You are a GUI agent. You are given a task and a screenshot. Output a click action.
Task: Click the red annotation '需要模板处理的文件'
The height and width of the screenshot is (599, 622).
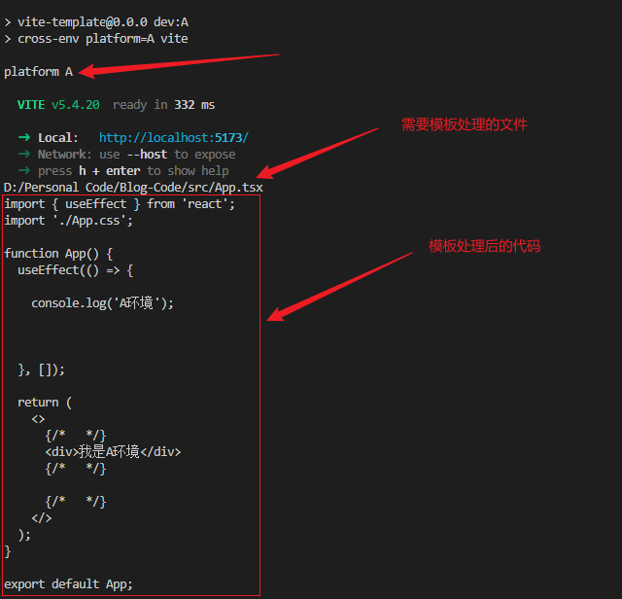point(464,124)
